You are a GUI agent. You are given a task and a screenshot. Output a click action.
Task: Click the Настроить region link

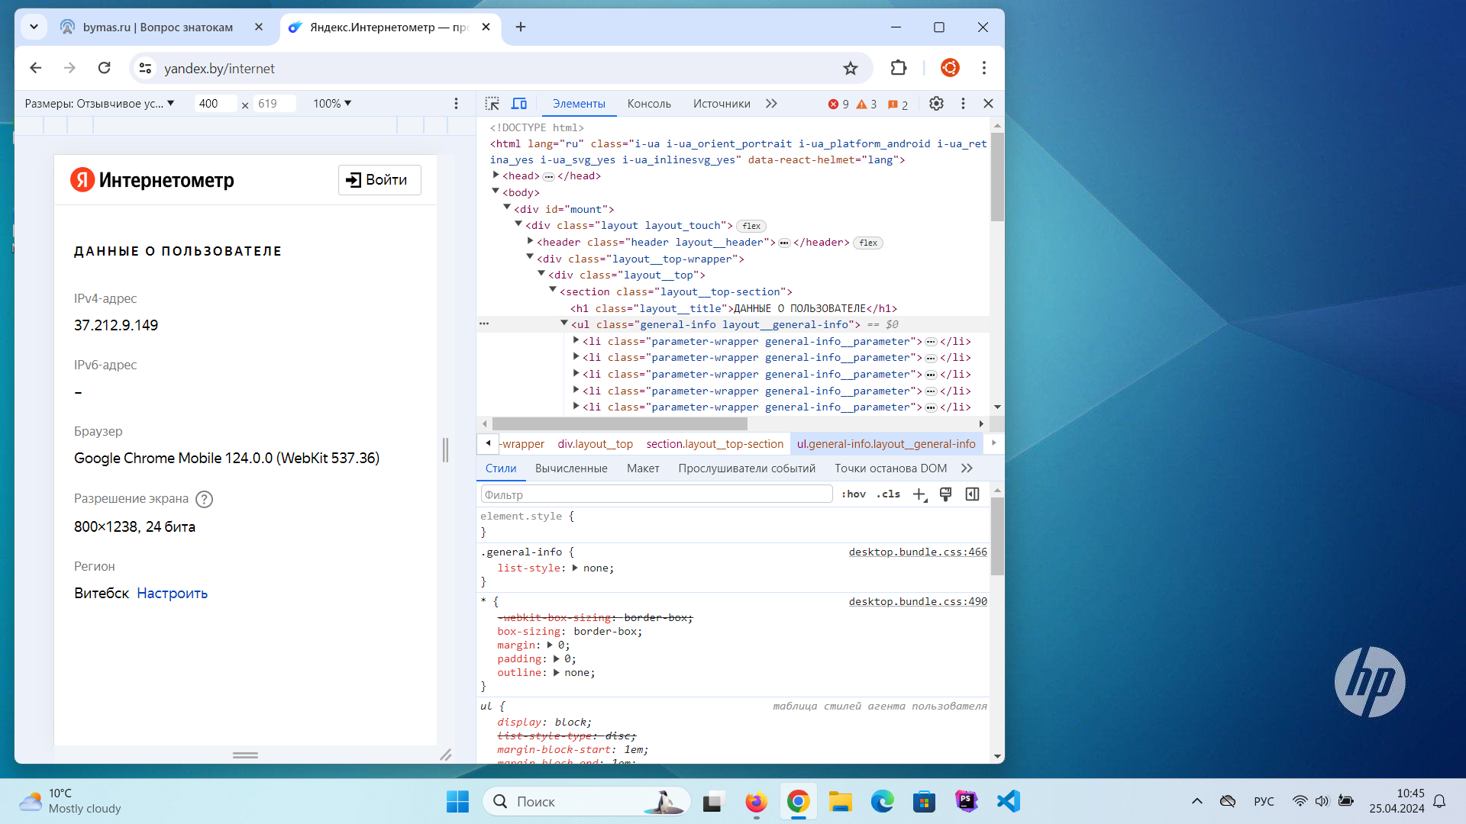(172, 594)
